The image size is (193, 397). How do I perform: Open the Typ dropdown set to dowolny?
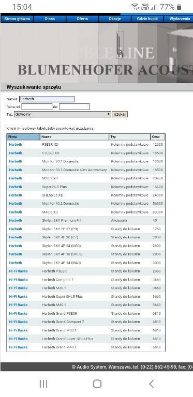[63, 114]
